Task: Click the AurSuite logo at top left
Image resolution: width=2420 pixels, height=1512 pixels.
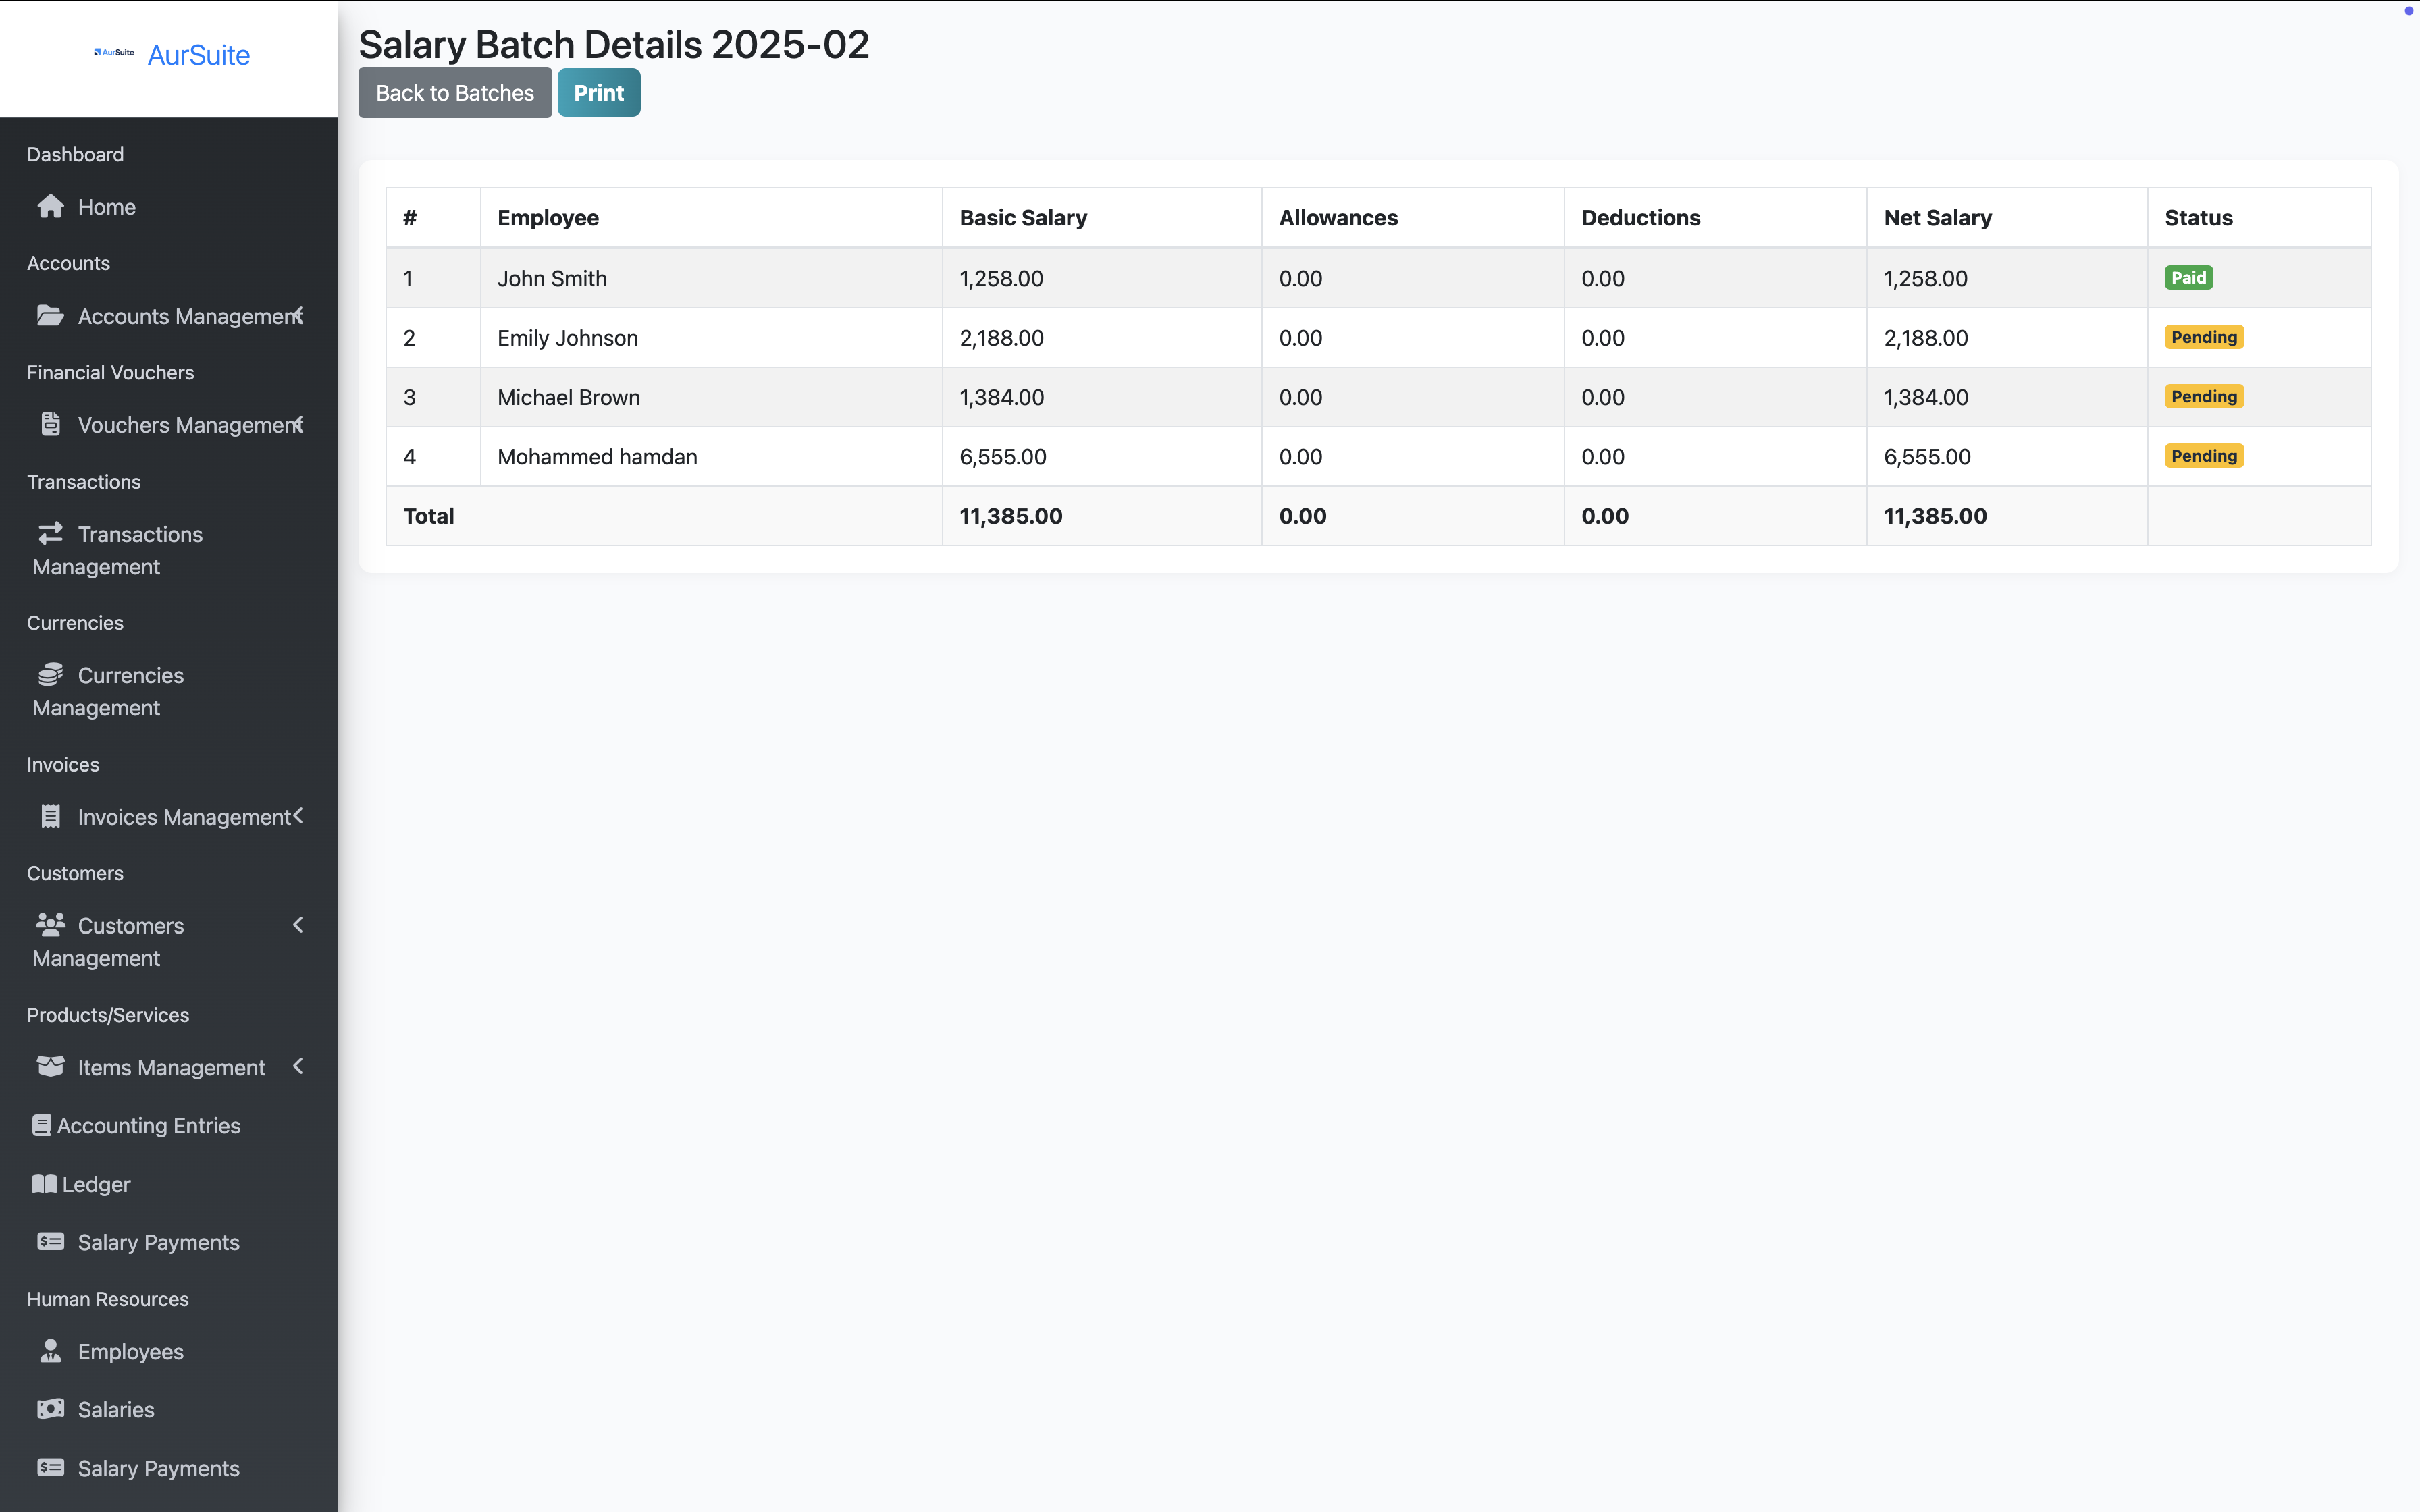Action: (114, 53)
